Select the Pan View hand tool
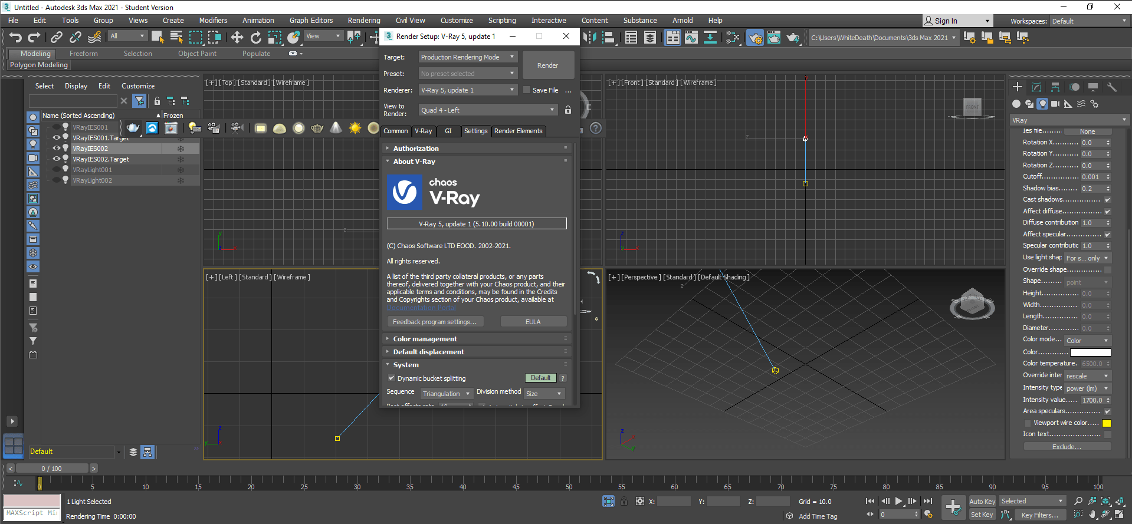Screen dimensions: 1132x524 [1092, 515]
